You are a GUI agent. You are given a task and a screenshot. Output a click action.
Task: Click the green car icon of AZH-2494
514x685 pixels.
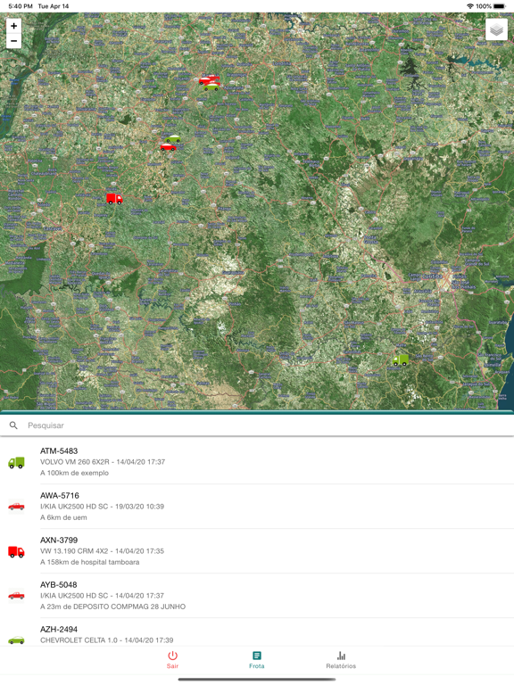[x=17, y=640]
